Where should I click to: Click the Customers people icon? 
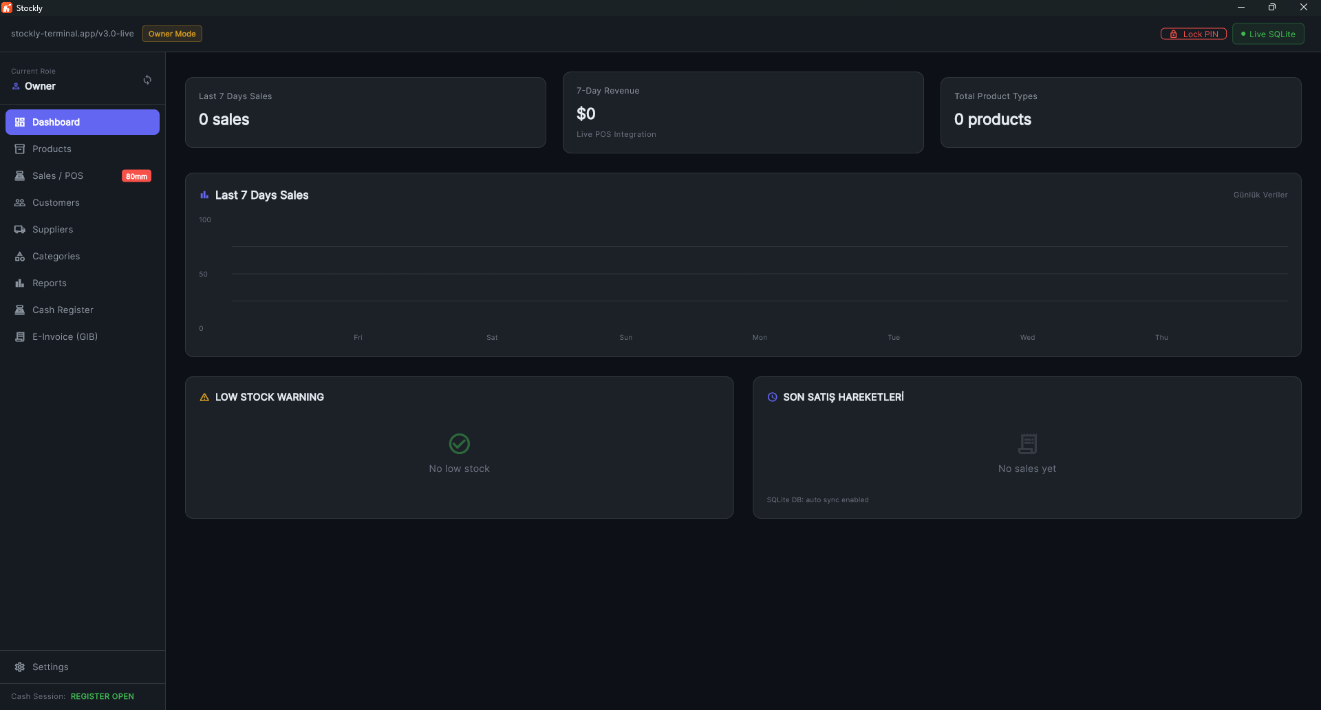(x=20, y=203)
